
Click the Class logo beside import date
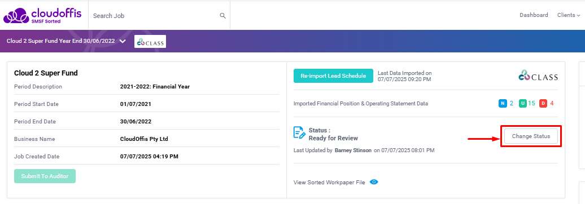(538, 76)
